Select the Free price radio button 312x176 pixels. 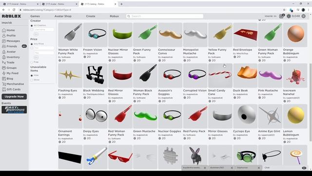coord(32,62)
